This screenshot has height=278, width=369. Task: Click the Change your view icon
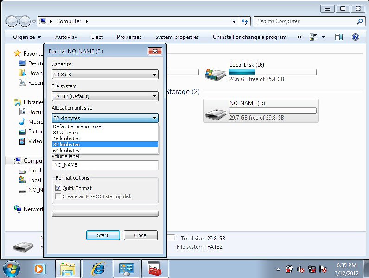(x=313, y=37)
